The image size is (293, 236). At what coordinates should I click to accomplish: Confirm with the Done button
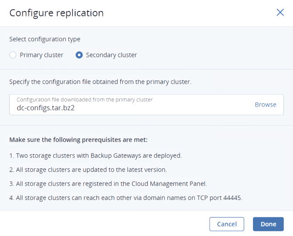point(268,224)
